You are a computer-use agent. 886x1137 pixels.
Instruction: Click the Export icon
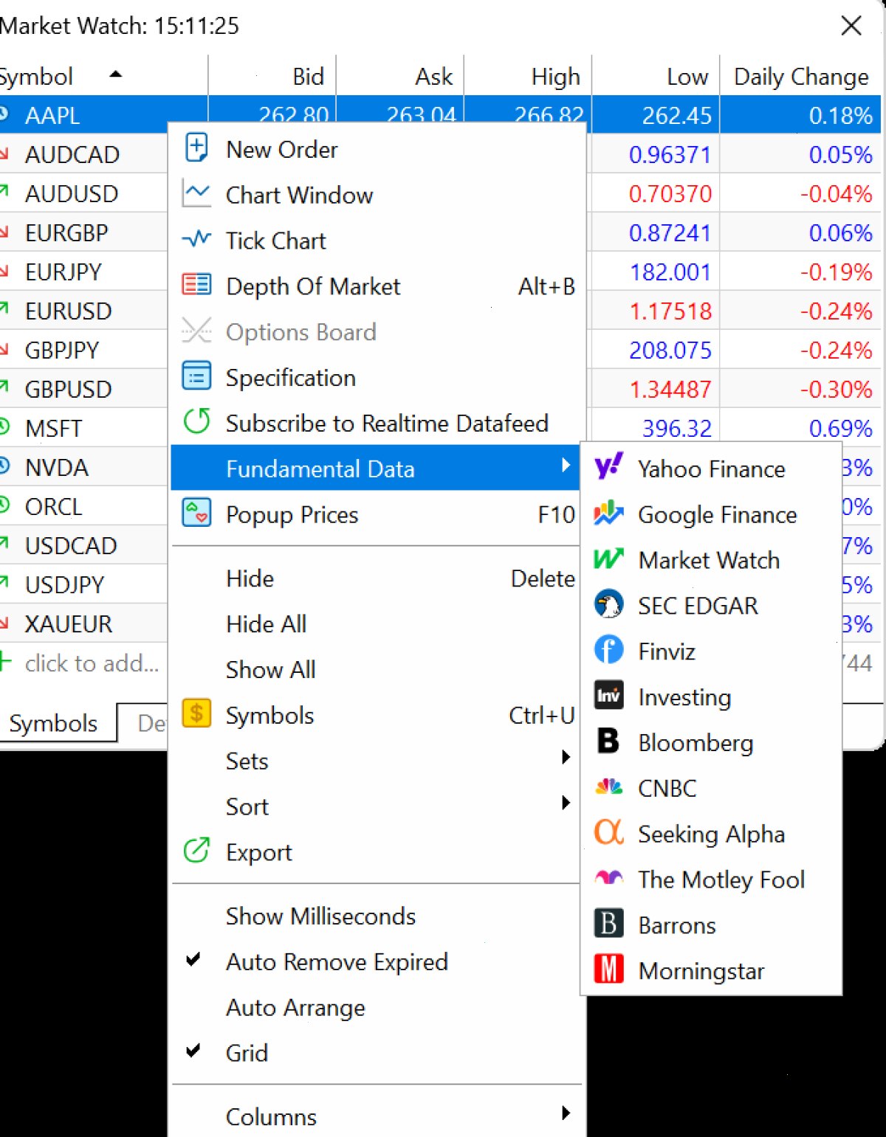pyautogui.click(x=196, y=851)
